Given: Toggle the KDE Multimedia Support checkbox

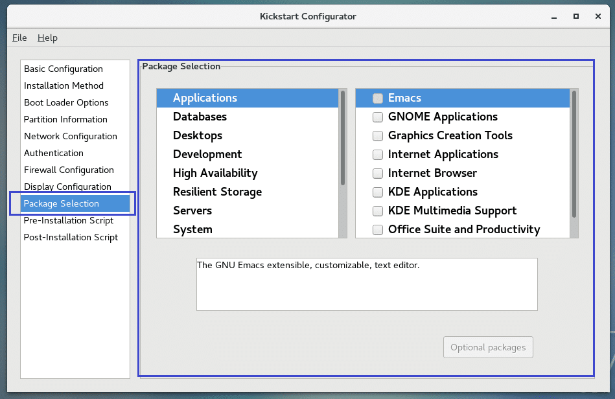Looking at the screenshot, I should [x=377, y=211].
